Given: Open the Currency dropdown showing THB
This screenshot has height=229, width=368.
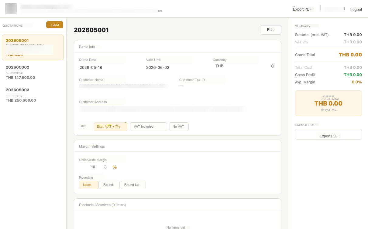Looking at the screenshot, I should [x=245, y=66].
